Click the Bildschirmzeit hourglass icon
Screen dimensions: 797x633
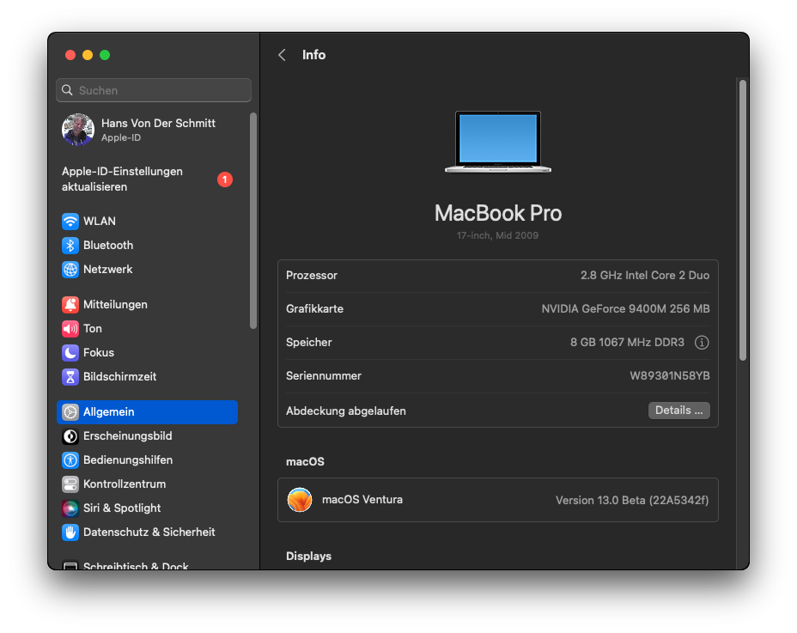pyautogui.click(x=70, y=377)
